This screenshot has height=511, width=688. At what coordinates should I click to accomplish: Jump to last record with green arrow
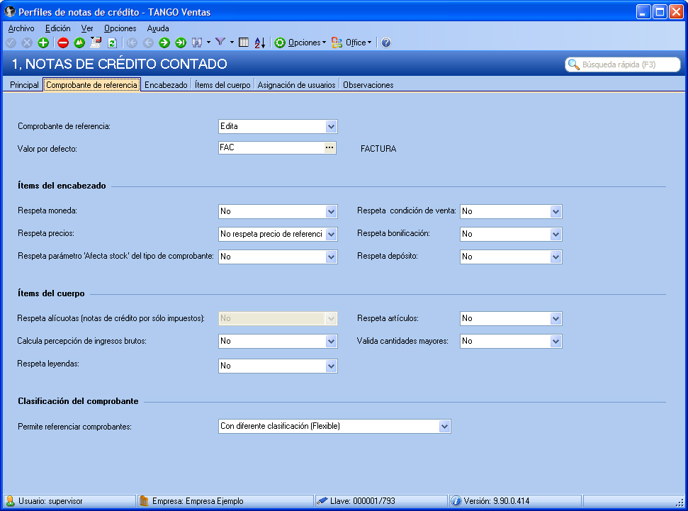[181, 43]
